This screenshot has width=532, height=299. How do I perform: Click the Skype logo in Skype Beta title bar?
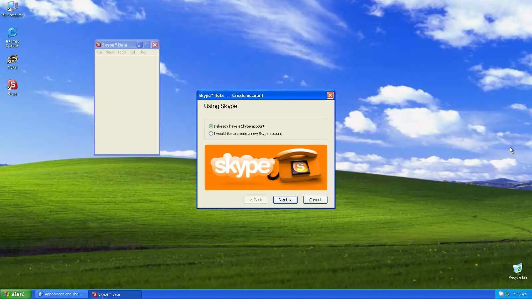tap(98, 45)
